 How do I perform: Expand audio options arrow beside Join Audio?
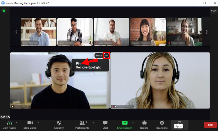17,123
